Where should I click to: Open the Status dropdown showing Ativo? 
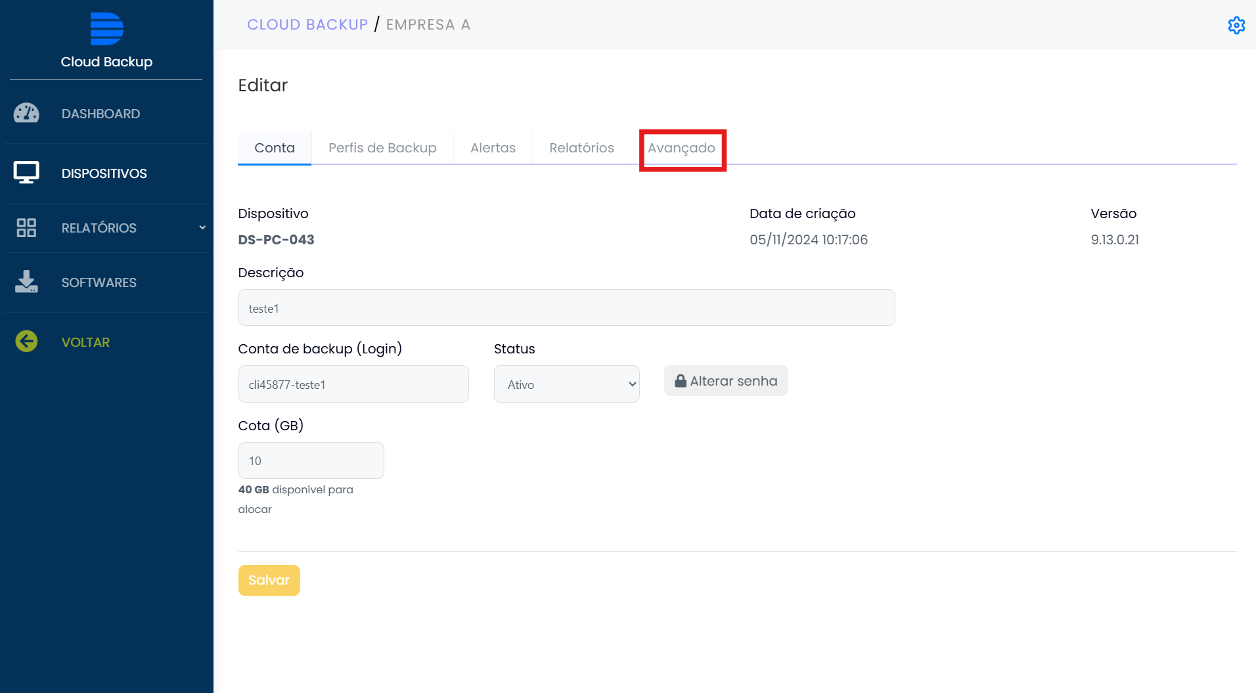[x=566, y=384]
